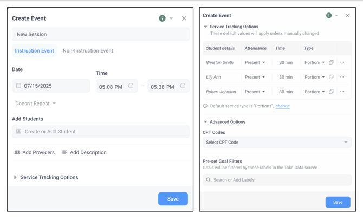This screenshot has height=219, width=363.
Task: Click the info icon in left dialog header
Action: (162, 18)
